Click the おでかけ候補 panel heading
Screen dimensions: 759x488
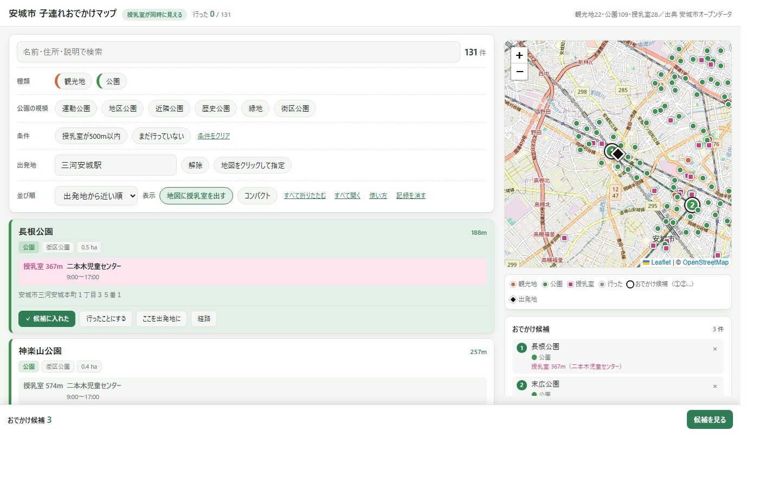531,329
